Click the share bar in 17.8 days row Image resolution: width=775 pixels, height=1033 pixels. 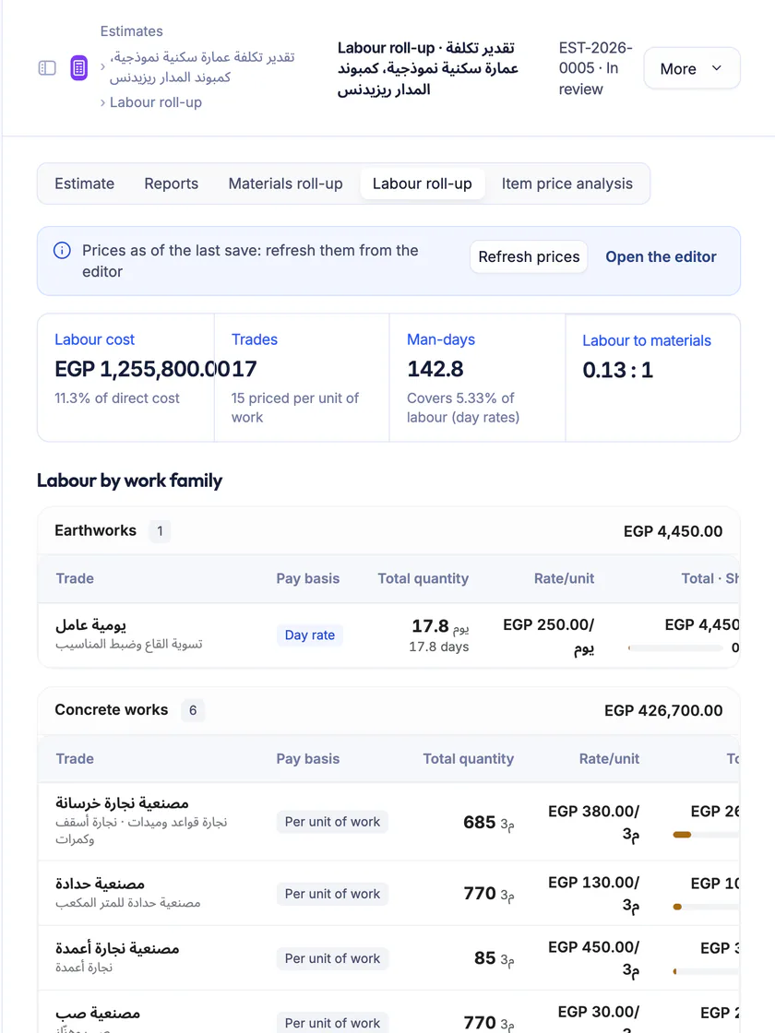tap(676, 648)
